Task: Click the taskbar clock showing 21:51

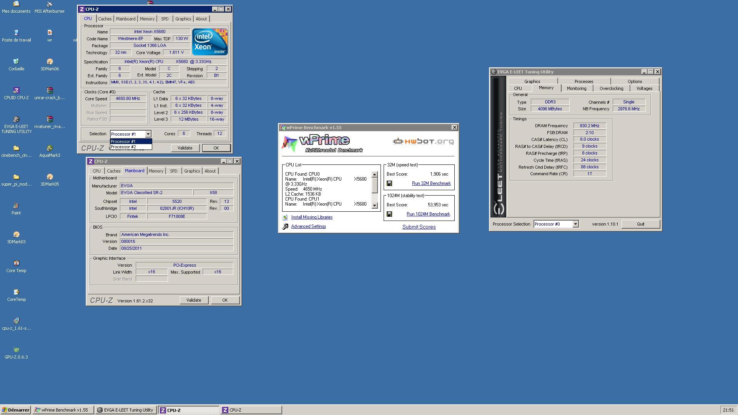Action: click(728, 410)
